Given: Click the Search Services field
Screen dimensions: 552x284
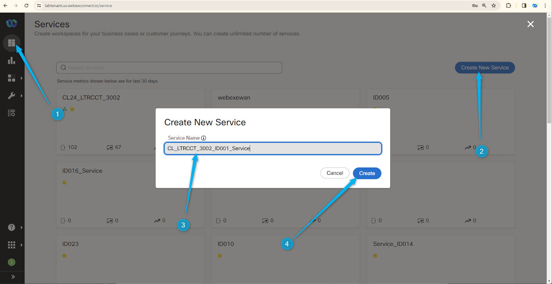Looking at the screenshot, I should pos(169,68).
